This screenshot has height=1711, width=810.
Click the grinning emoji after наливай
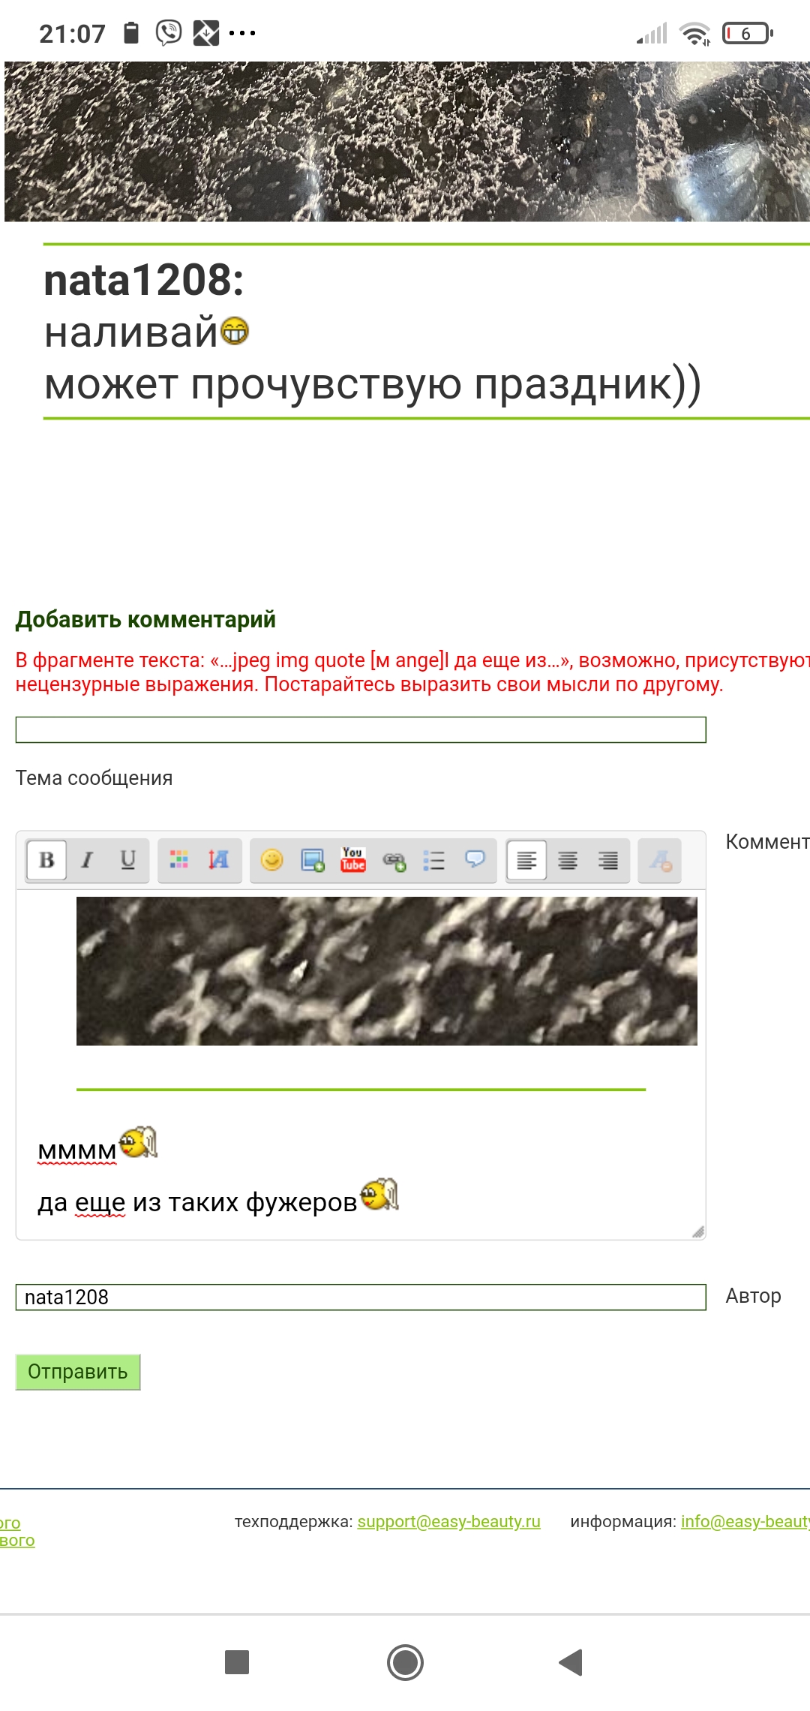click(235, 331)
